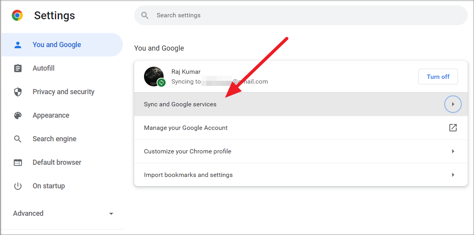Click the Default browser window icon

18,162
